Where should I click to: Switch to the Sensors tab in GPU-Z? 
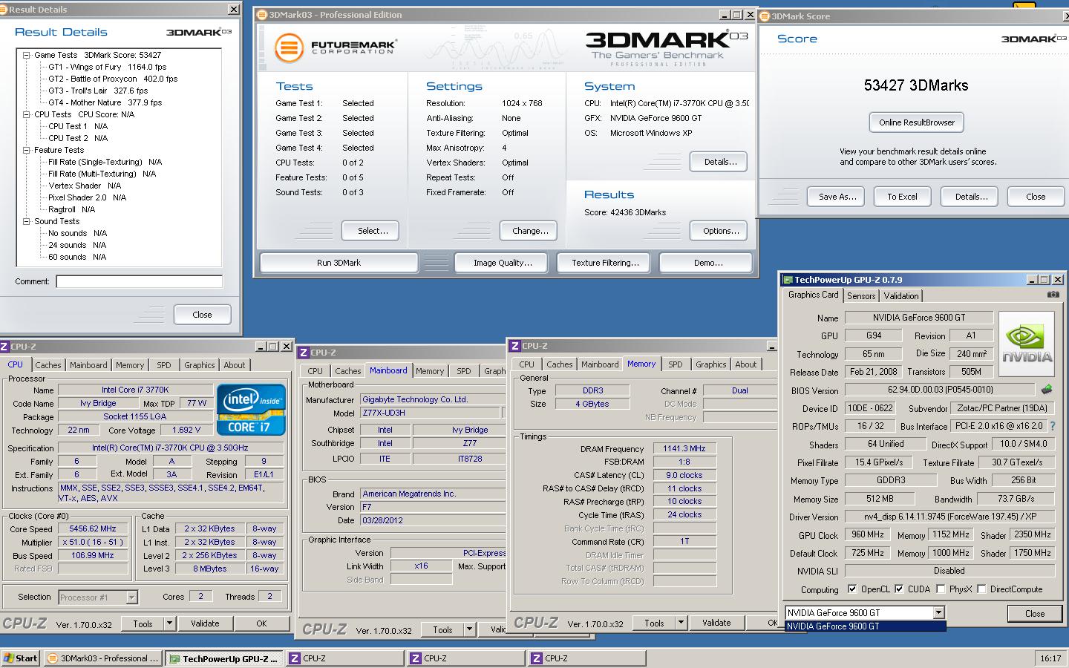861,295
